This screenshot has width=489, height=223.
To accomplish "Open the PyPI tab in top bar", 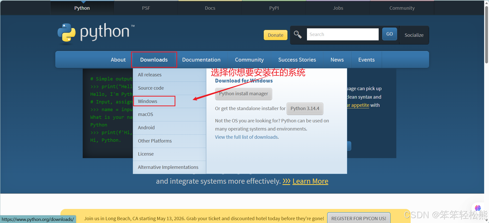I will pyautogui.click(x=274, y=8).
